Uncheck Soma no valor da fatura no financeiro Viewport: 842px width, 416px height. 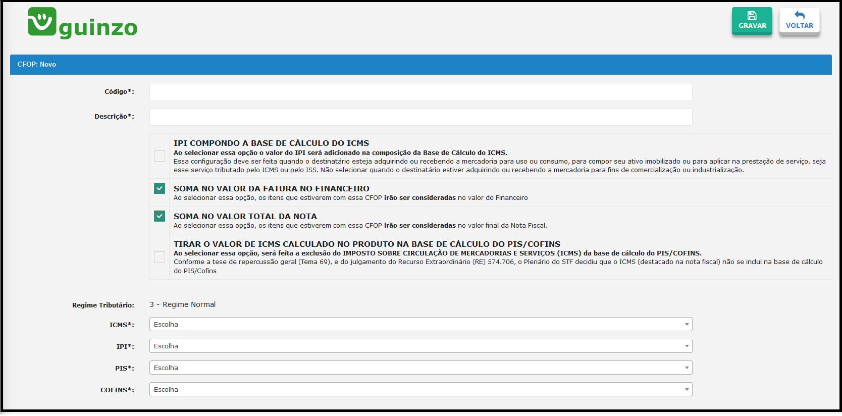tap(160, 188)
